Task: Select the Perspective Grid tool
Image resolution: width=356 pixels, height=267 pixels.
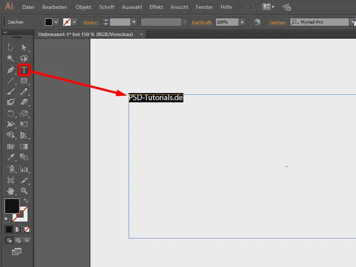Action: point(24,135)
